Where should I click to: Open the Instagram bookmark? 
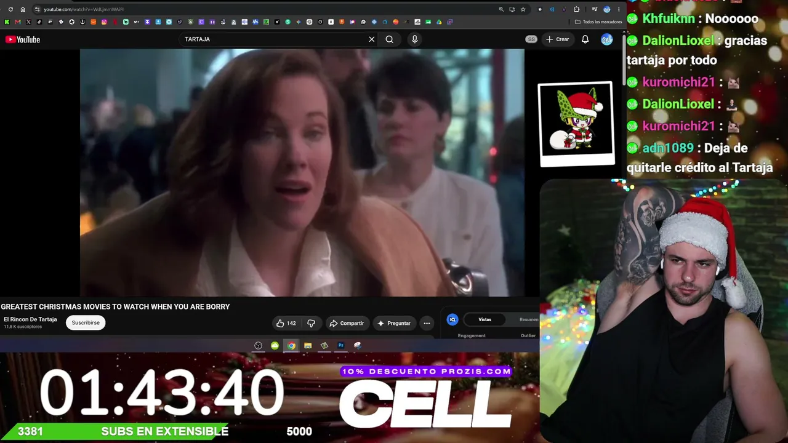tap(104, 22)
